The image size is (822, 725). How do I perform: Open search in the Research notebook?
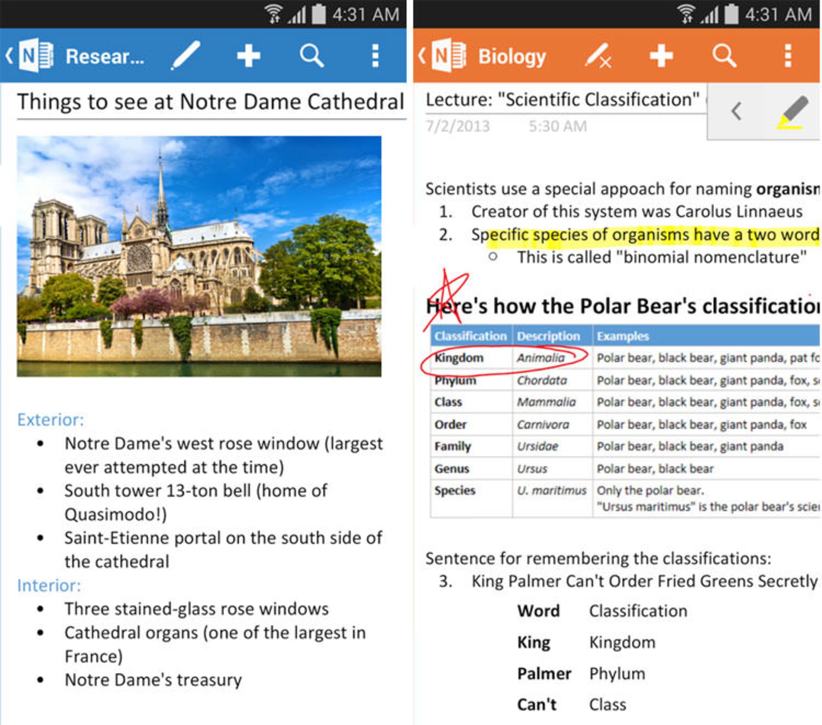point(311,56)
